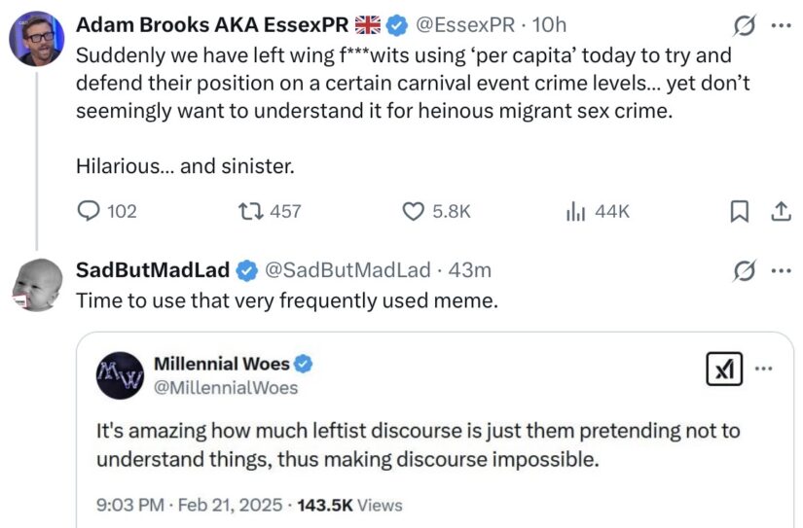The image size is (803, 528).
Task: Reply to Adam Brooks' tweet via comment icon
Action: point(88,211)
